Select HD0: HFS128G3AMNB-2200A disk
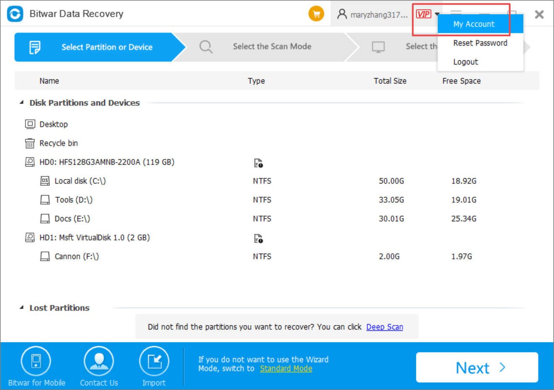Viewport: 554px width, 390px height. point(107,162)
